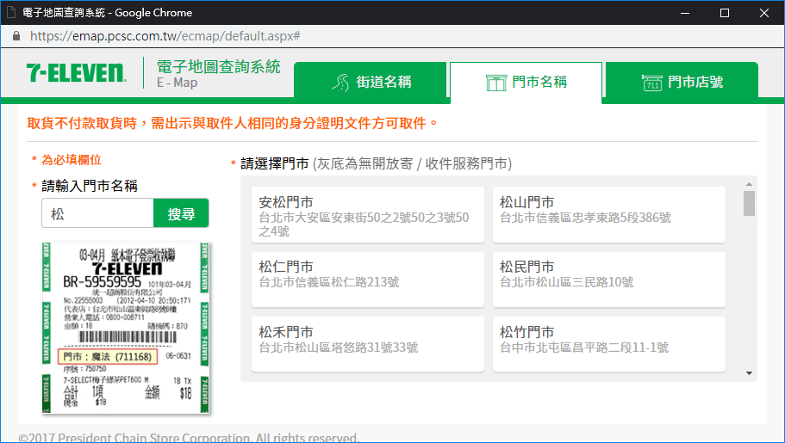This screenshot has width=785, height=443.
Task: Click the address 台北市松山區塔悠路31號33號
Action: pos(339,348)
